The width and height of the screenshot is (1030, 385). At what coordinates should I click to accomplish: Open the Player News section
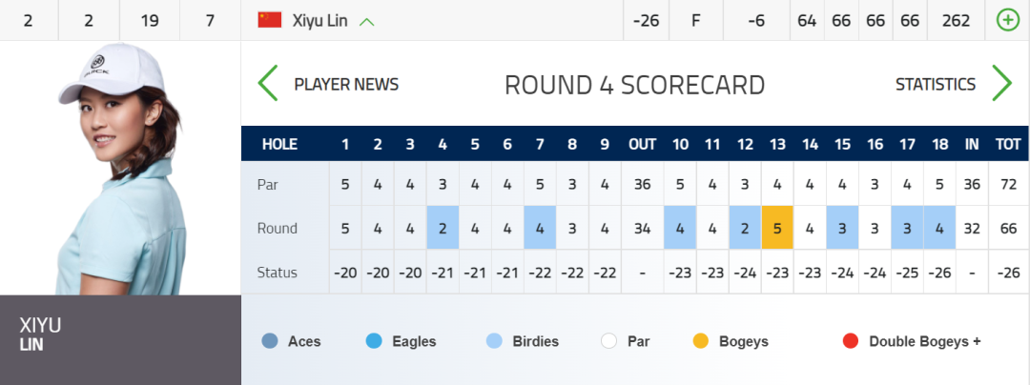coord(346,85)
